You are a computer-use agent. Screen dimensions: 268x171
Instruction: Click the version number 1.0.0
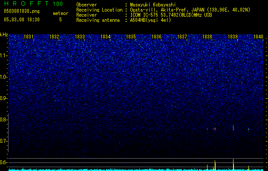58,4
